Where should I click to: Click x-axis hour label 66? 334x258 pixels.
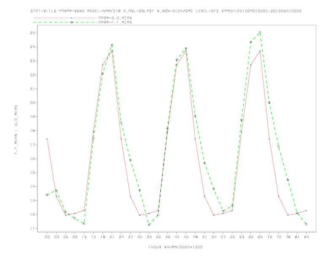[x=251, y=237]
